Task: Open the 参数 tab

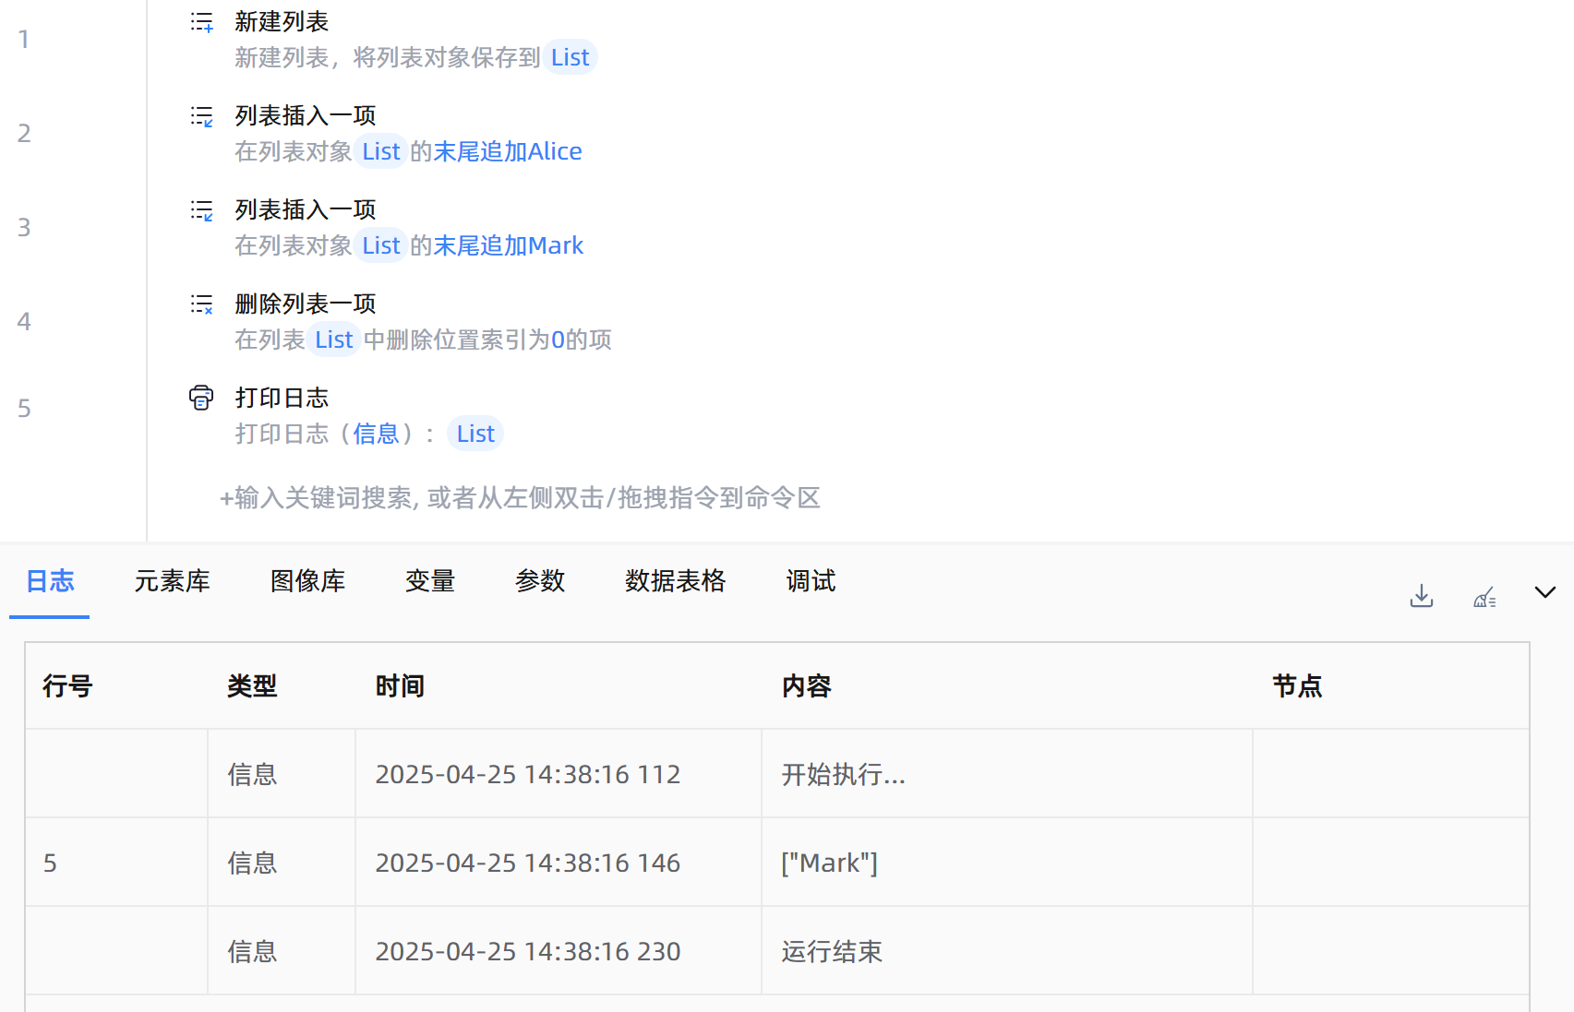Action: pos(540,581)
